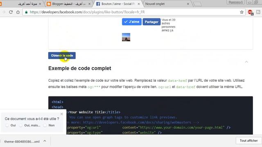Collapse the section with the up chevron
Screen dimensions: 262x147
(246, 62)
